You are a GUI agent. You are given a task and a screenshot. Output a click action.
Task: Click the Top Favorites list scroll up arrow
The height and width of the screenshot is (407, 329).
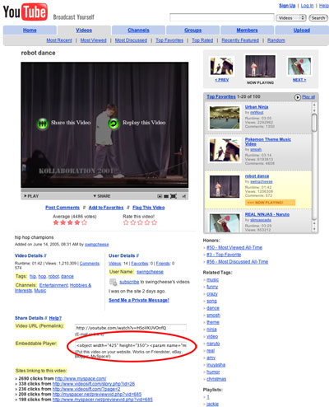point(314,105)
